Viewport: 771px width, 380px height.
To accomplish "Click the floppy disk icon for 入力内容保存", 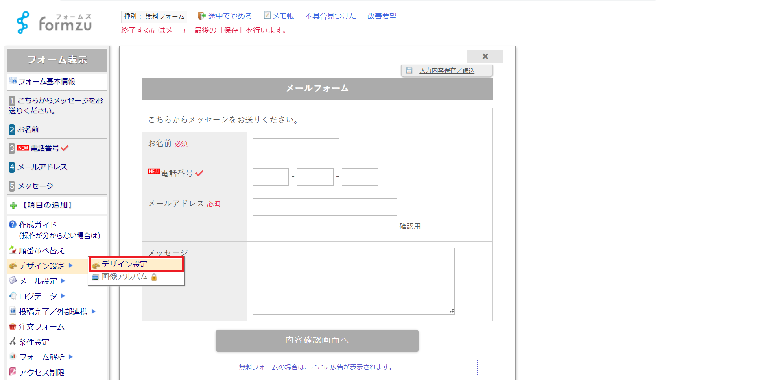I will click(x=409, y=71).
